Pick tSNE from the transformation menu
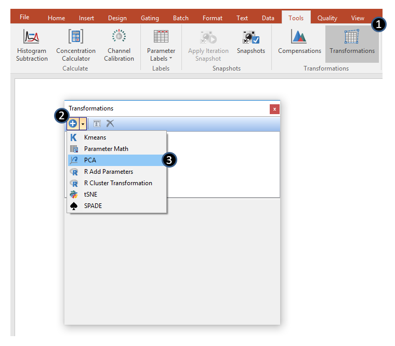 coord(90,195)
